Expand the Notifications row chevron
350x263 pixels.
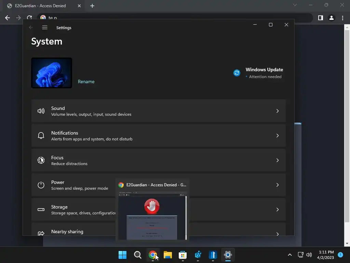pyautogui.click(x=278, y=136)
